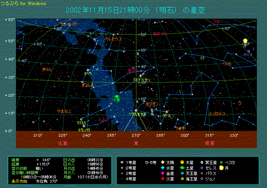Click the 270° azimuth marking

coord(136,136)
